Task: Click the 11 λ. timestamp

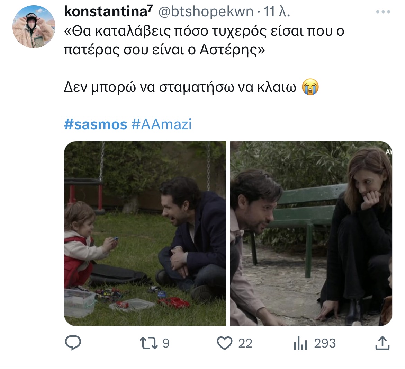Action: click(x=277, y=12)
